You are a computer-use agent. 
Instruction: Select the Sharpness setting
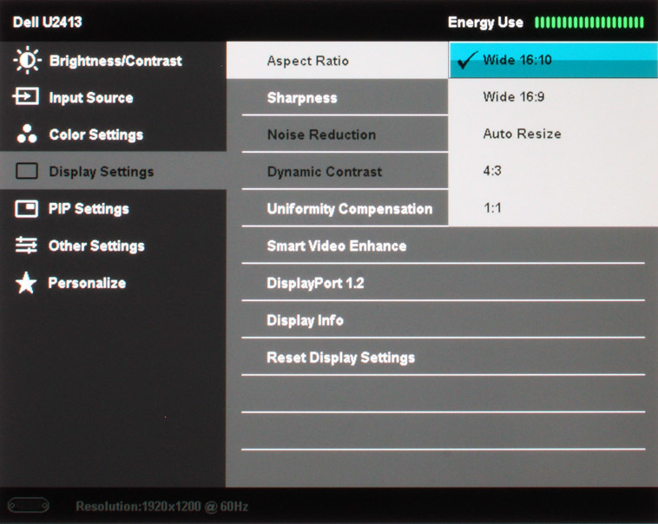(x=345, y=97)
